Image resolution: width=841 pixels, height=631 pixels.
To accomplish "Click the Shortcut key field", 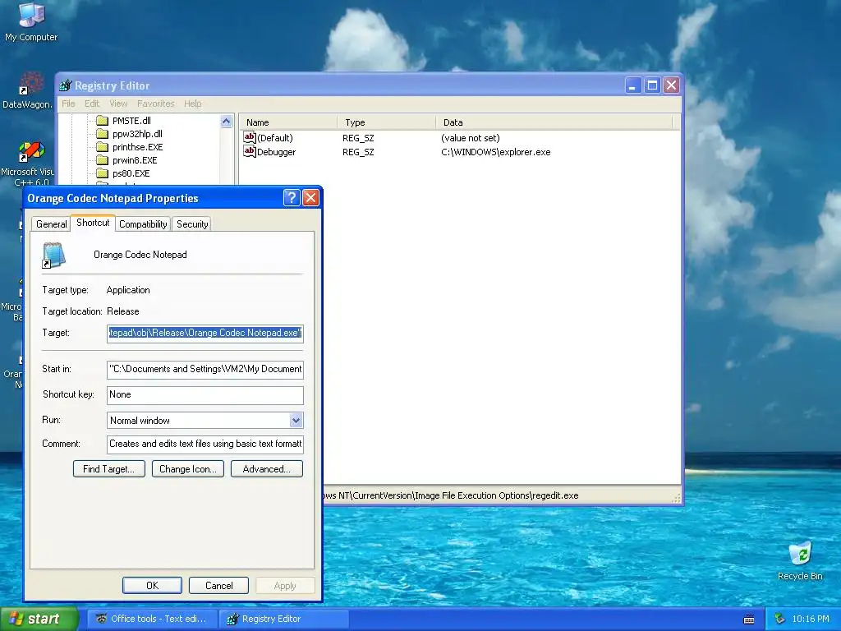I will pos(205,395).
